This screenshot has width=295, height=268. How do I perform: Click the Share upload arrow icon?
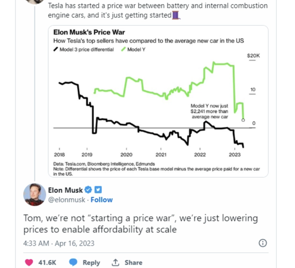click(x=115, y=262)
